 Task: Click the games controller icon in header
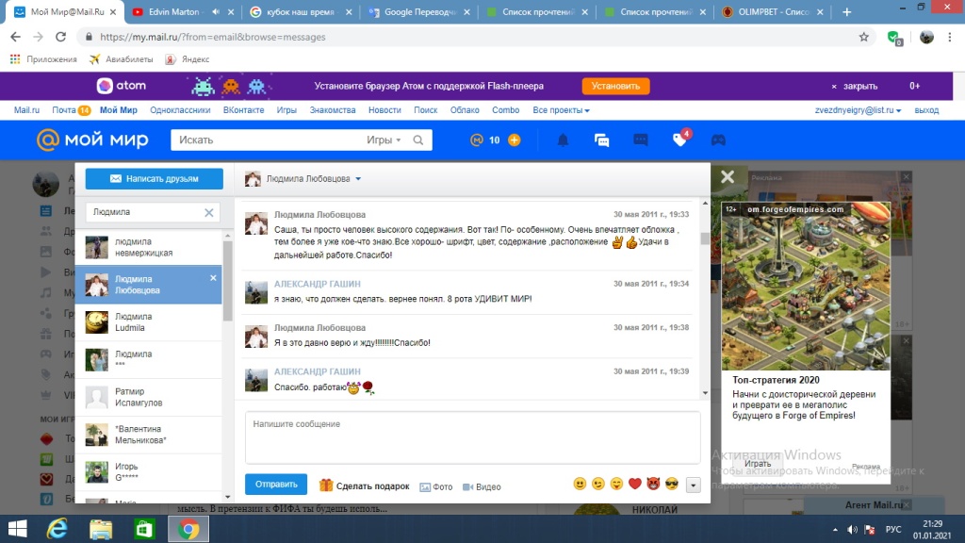[718, 140]
